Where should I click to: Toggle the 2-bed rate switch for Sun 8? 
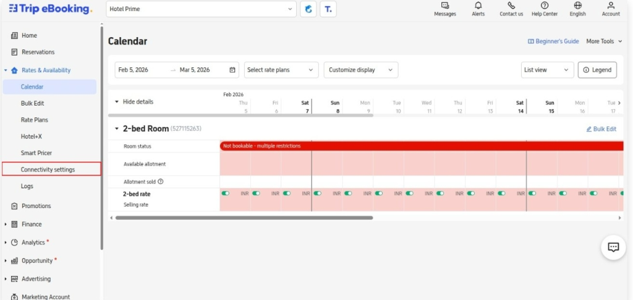pos(317,193)
